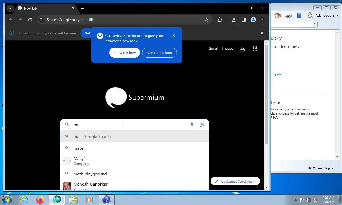Click the network tray icon
The image size is (342, 205).
[x=309, y=200]
